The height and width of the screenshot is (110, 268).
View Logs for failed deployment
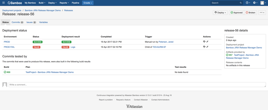click(73, 47)
